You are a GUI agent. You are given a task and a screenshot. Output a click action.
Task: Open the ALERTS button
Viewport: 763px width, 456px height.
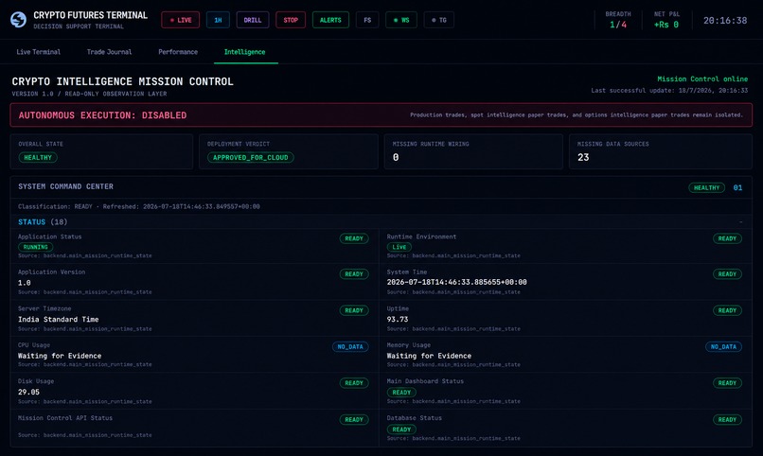click(330, 20)
